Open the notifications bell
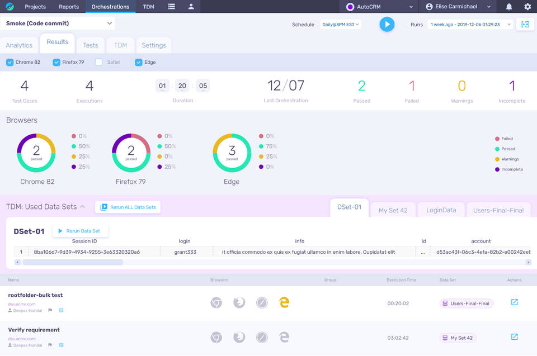 (x=508, y=7)
